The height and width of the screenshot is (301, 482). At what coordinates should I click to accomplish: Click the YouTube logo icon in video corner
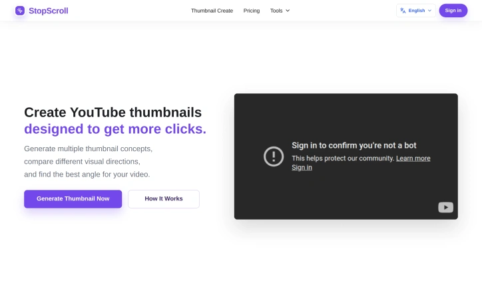445,208
